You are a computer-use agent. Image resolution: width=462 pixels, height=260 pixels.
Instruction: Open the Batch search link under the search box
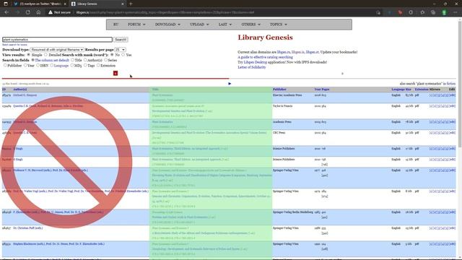[x=14, y=45]
